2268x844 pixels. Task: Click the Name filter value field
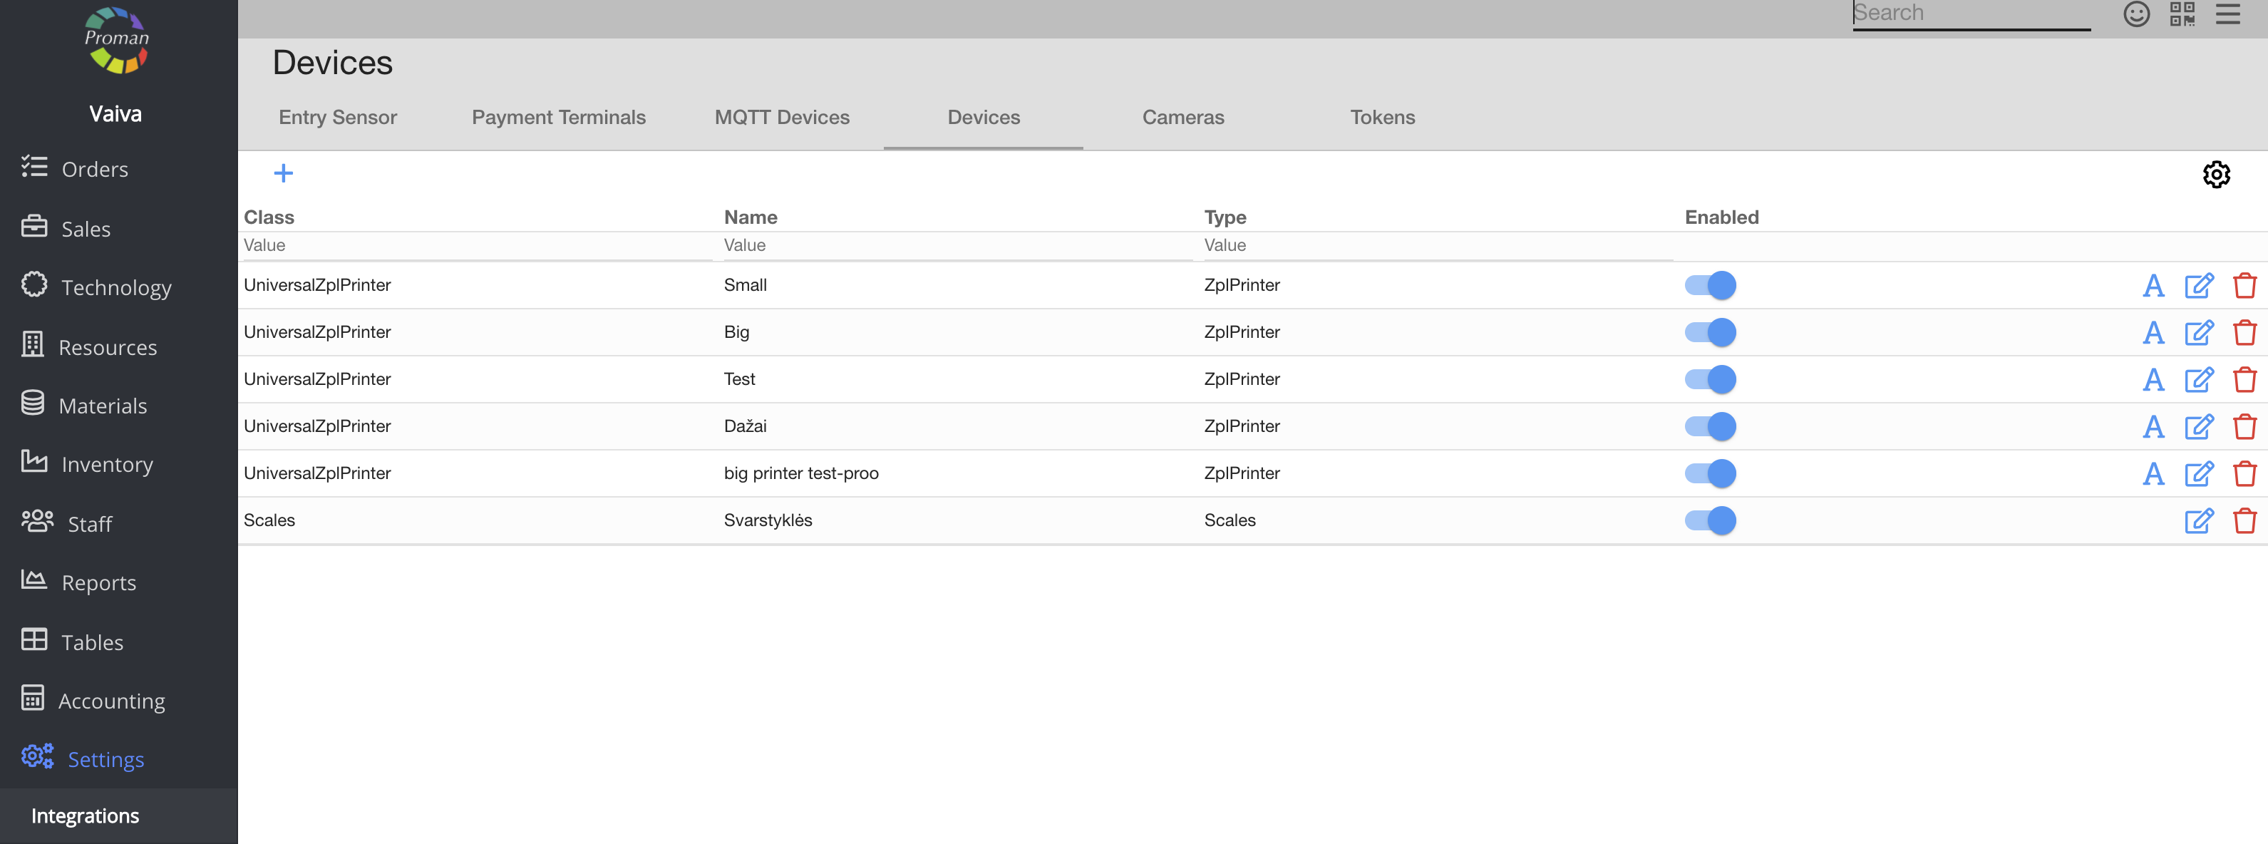click(955, 245)
